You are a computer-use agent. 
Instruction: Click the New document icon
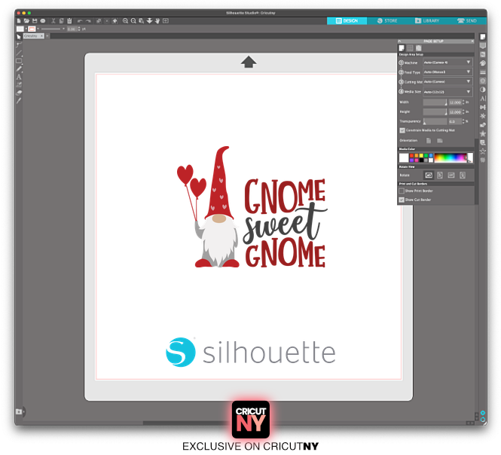pyautogui.click(x=19, y=21)
